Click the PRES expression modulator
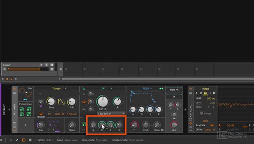 pos(29,114)
